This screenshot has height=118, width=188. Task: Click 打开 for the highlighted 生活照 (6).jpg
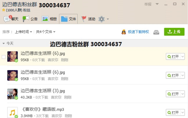point(173,57)
